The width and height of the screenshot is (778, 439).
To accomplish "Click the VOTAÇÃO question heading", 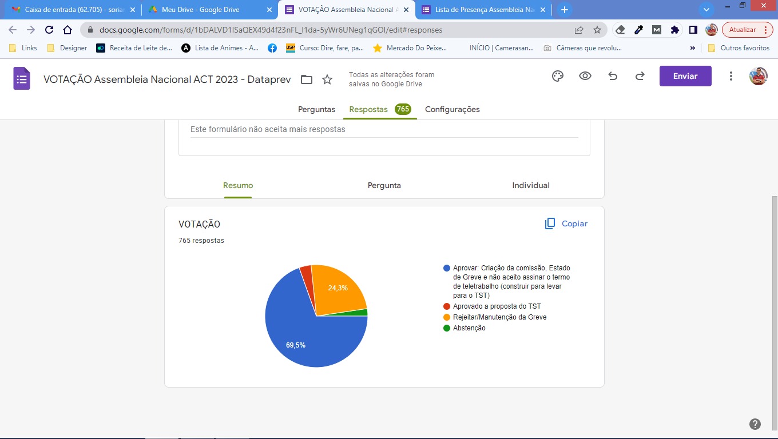I will point(199,225).
